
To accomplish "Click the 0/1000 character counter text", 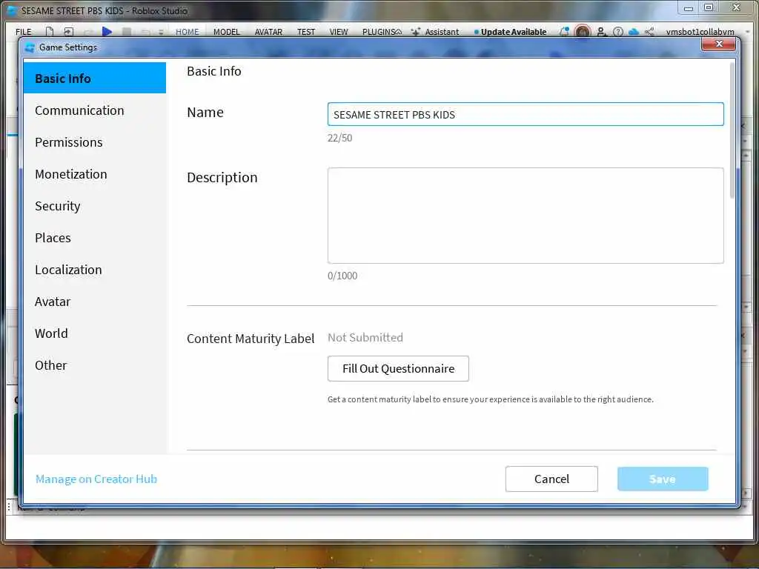I will (342, 276).
